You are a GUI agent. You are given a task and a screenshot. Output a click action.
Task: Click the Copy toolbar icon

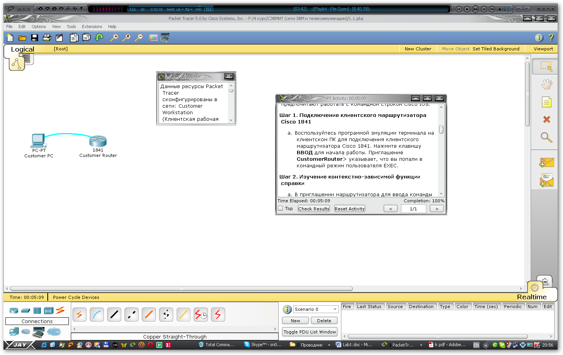tap(74, 38)
